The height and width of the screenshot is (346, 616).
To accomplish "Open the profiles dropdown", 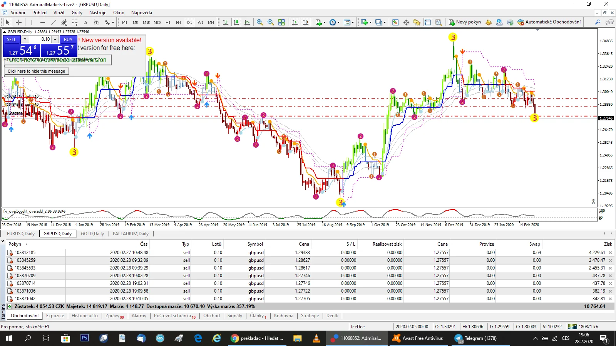I will (380, 22).
